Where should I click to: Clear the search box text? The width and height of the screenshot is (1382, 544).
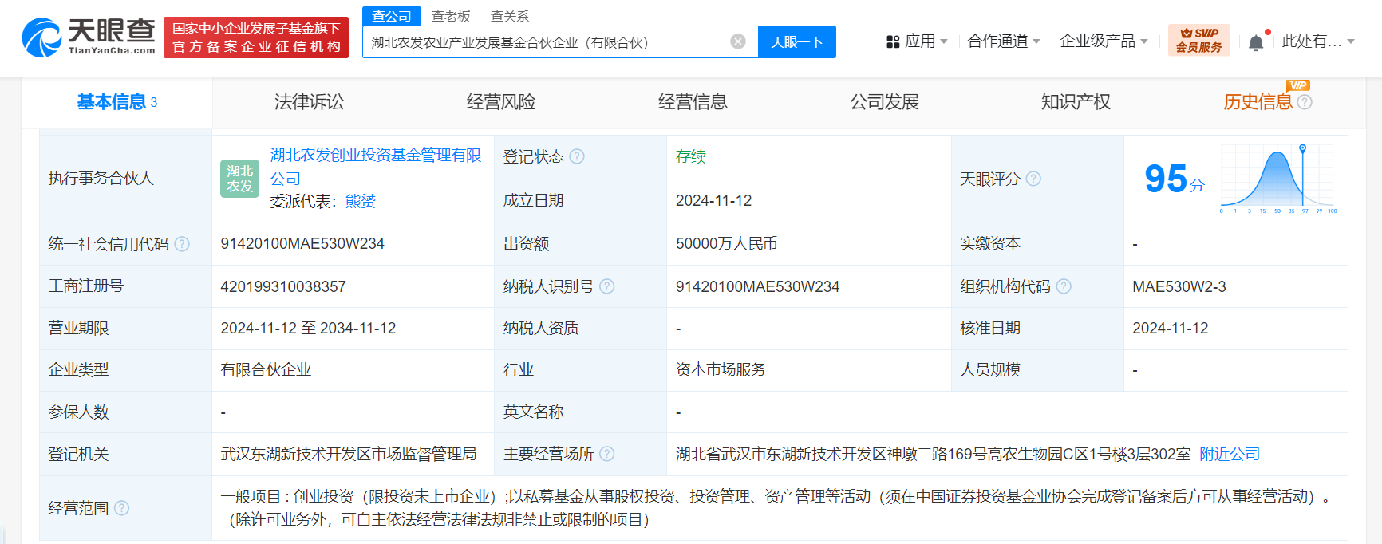(x=738, y=41)
